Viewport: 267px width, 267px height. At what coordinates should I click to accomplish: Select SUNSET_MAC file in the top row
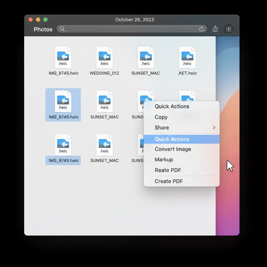(x=146, y=58)
